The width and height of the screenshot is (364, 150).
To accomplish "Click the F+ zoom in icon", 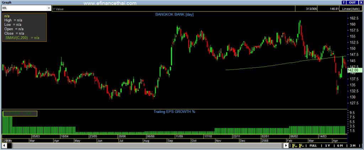I will 295,145.
